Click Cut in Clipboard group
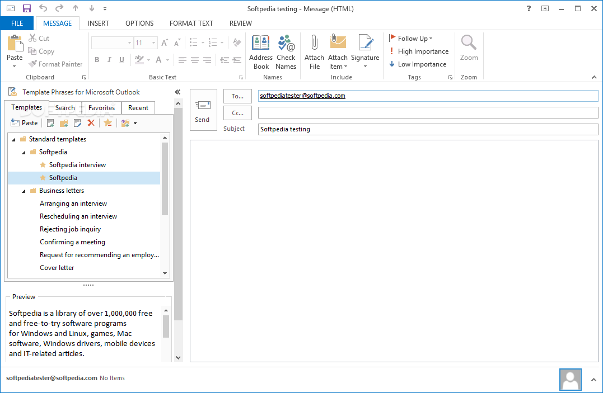 39,39
